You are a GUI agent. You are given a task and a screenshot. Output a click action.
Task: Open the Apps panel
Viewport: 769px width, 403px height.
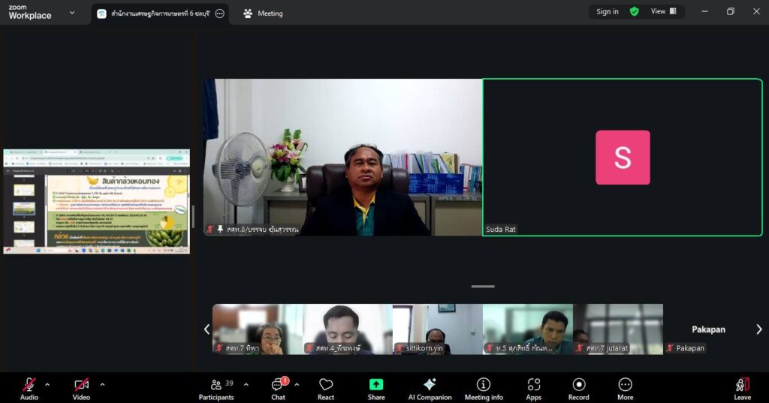(x=534, y=386)
